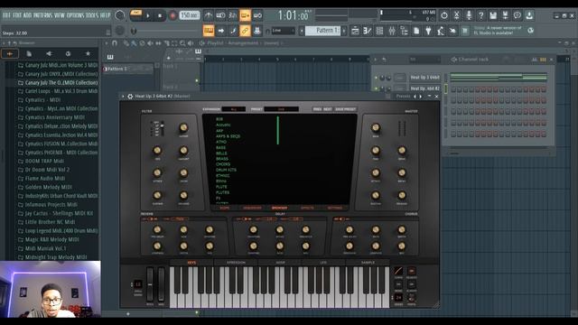The image size is (578, 325).
Task: Click the save project floppy icon
Action: point(493,15)
